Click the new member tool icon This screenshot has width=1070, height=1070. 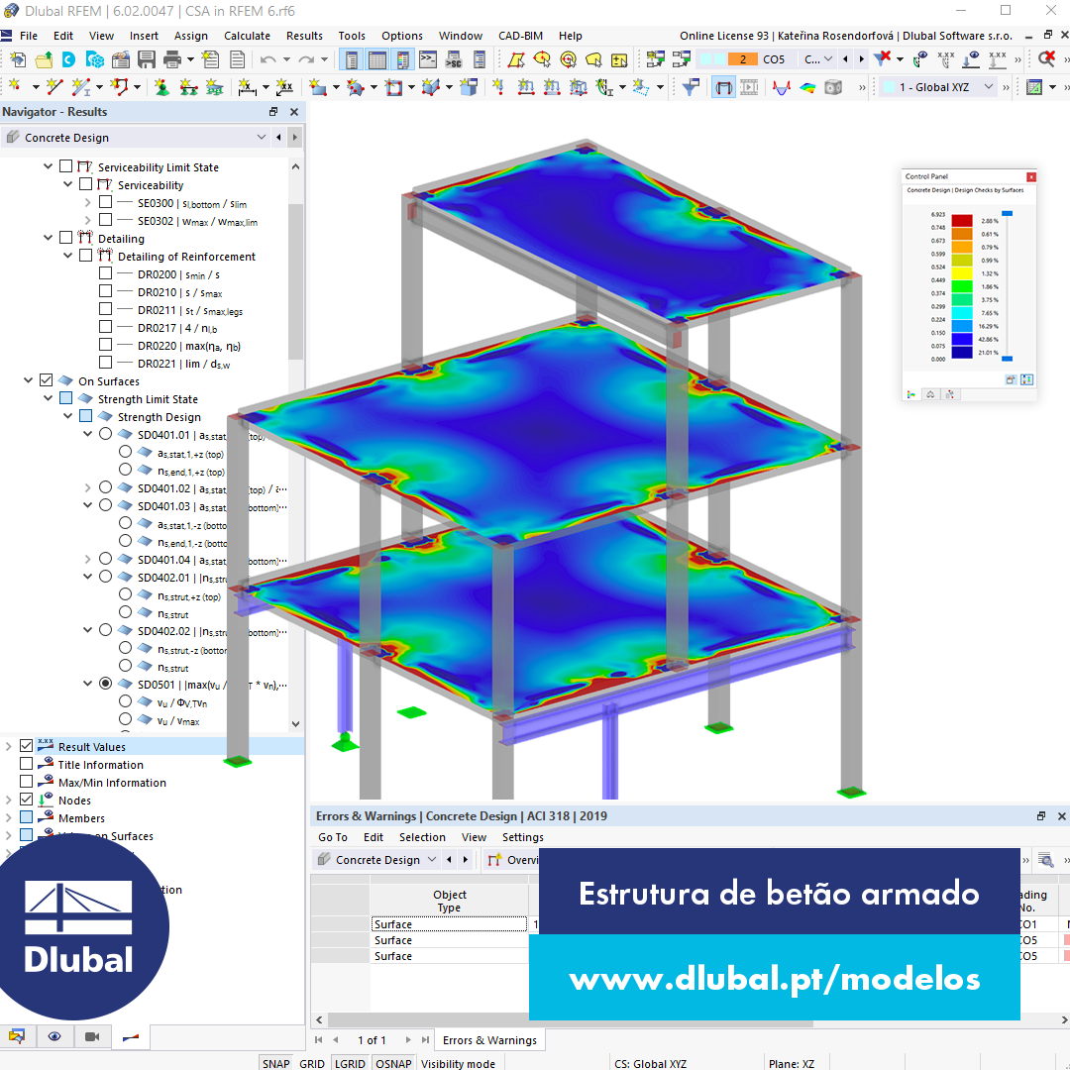(x=81, y=86)
